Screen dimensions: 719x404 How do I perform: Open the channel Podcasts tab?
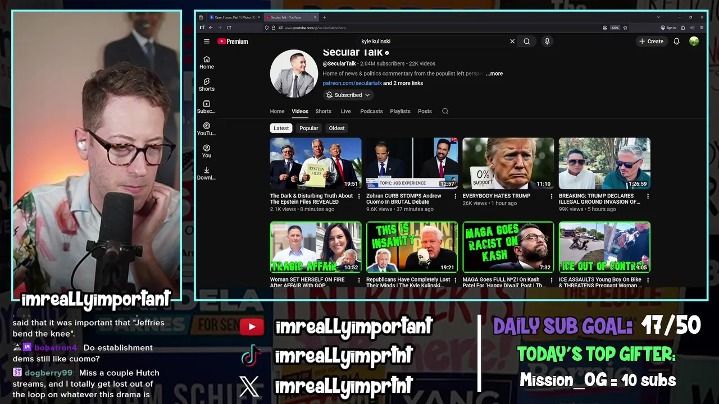point(371,111)
